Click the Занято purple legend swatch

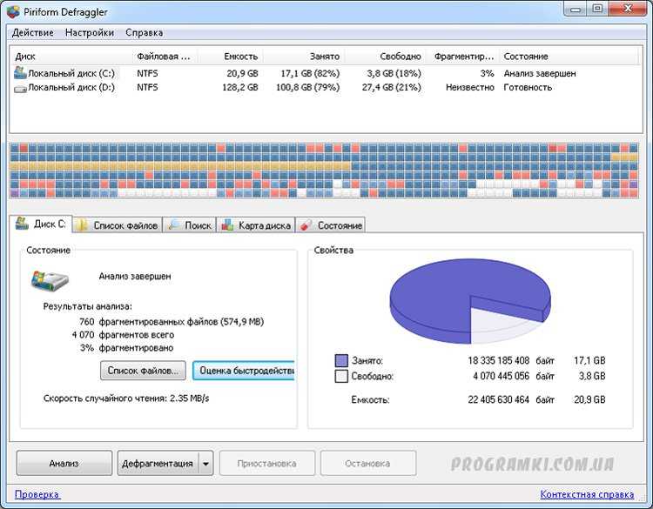tap(341, 360)
